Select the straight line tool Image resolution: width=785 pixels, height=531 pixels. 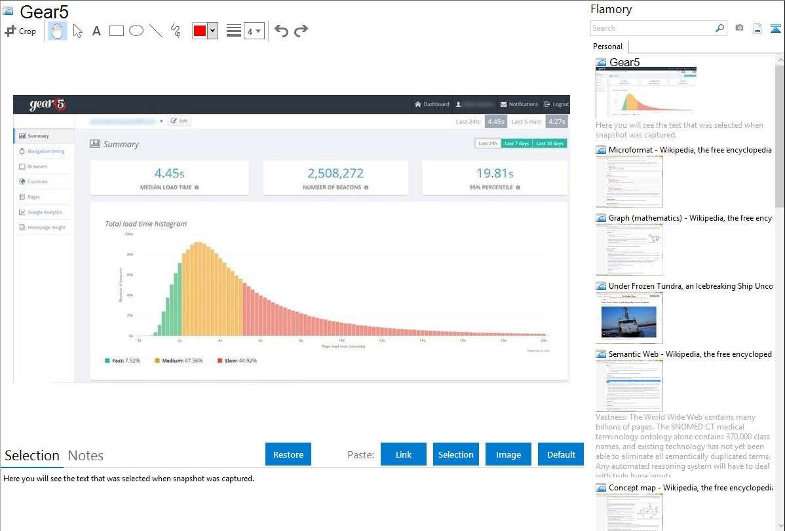(156, 31)
